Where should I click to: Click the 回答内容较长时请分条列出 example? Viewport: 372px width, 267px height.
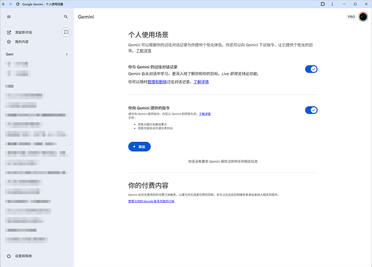click(155, 128)
